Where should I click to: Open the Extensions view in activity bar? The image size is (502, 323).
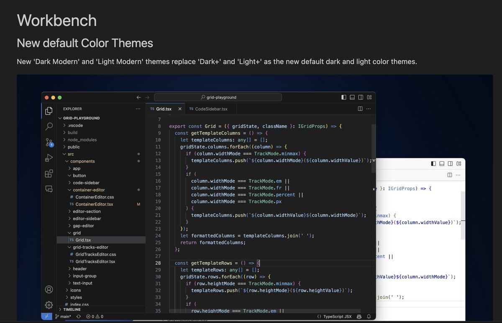(49, 173)
